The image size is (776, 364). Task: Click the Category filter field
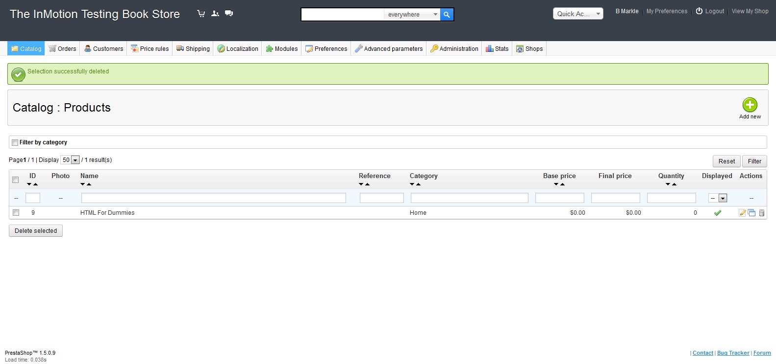point(470,198)
